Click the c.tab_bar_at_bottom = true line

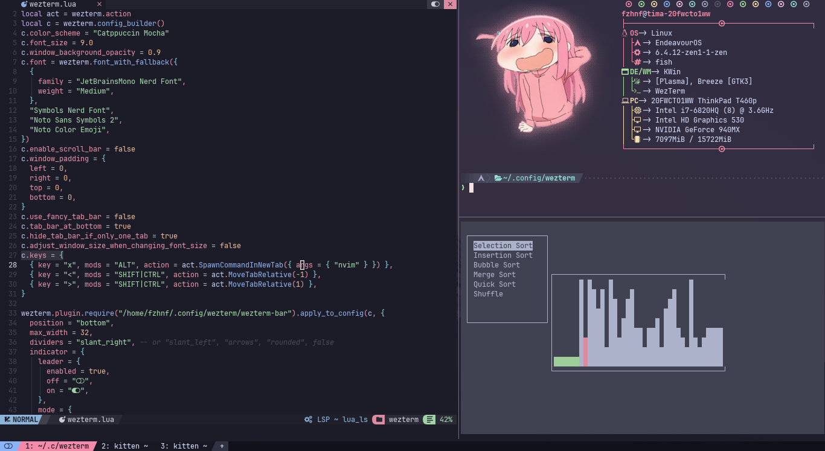tap(76, 226)
